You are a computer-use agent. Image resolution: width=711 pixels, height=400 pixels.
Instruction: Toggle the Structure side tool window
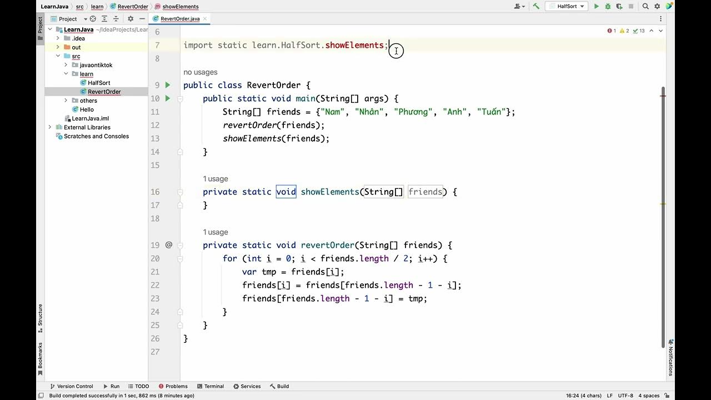(x=40, y=318)
